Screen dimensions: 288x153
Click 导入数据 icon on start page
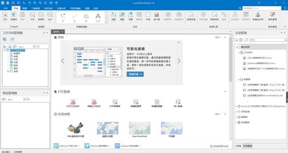point(178,103)
